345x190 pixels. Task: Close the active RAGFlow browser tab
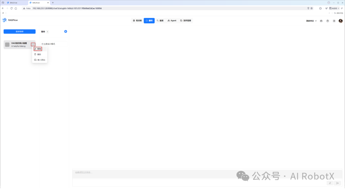pos(48,3)
